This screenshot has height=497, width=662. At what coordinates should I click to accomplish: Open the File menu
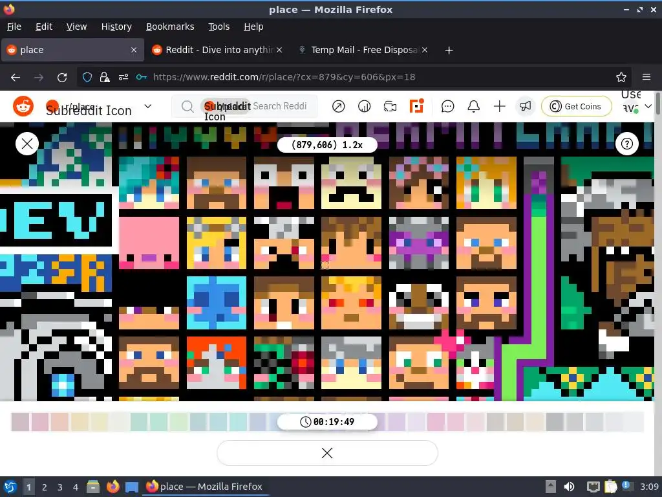point(14,27)
